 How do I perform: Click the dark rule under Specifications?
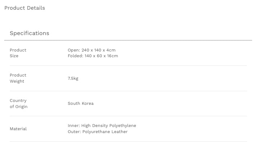(x=128, y=40)
